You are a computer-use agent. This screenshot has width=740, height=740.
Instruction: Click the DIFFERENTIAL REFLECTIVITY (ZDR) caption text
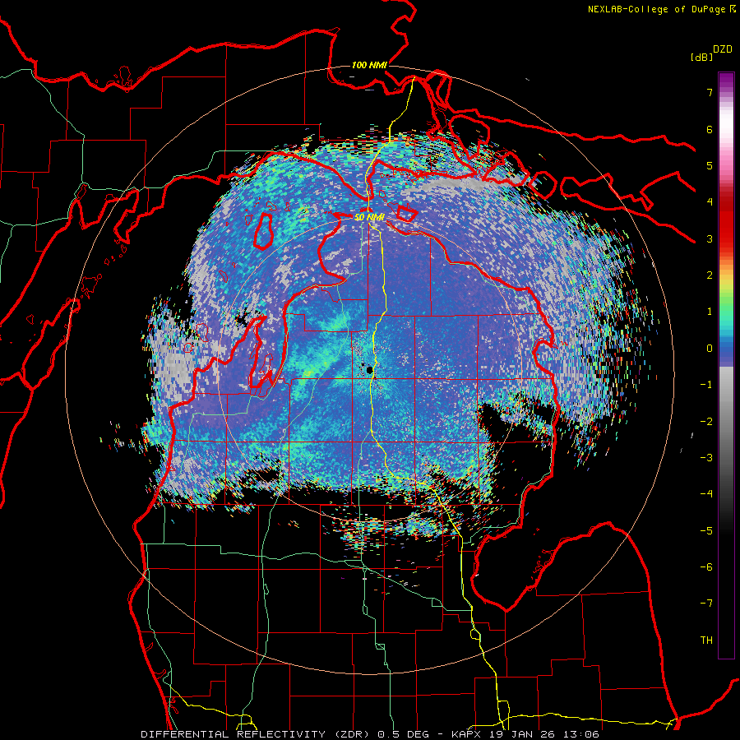click(x=257, y=734)
